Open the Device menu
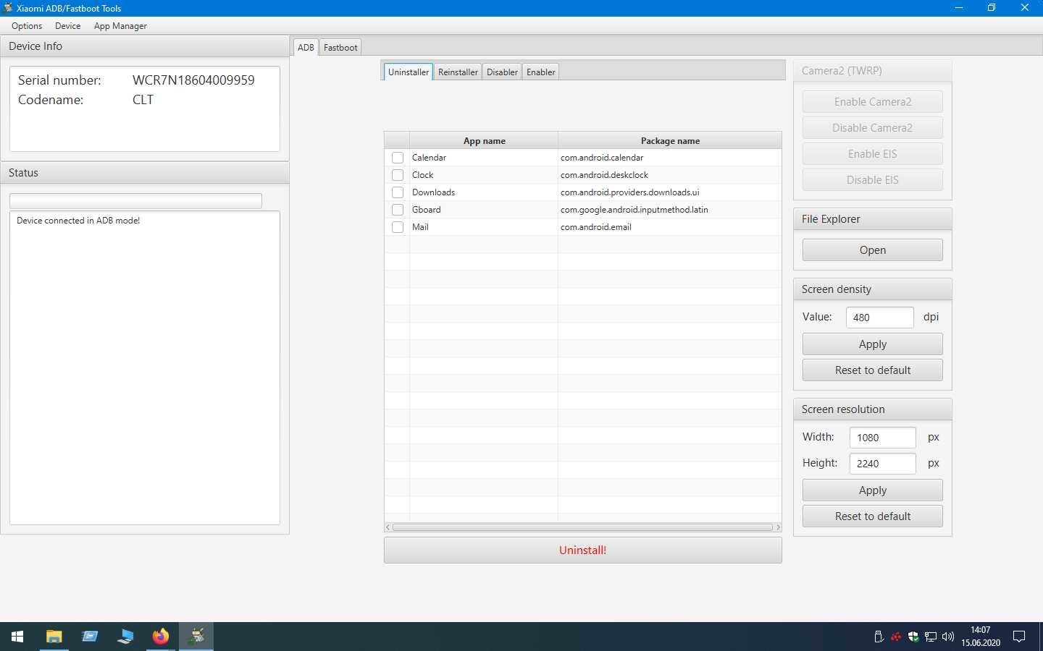Image resolution: width=1043 pixels, height=651 pixels. (x=68, y=26)
